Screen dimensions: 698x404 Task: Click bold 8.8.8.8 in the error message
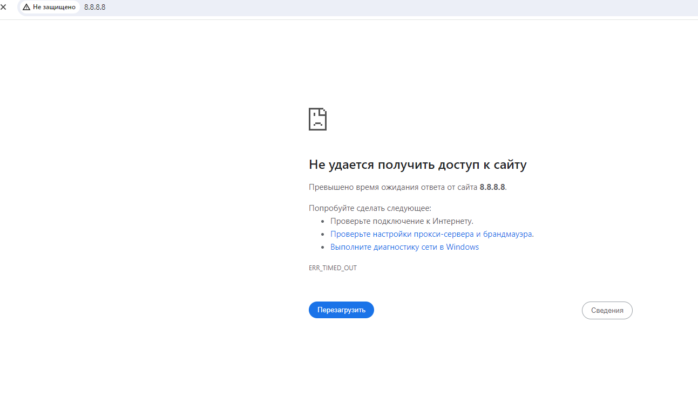tap(492, 187)
